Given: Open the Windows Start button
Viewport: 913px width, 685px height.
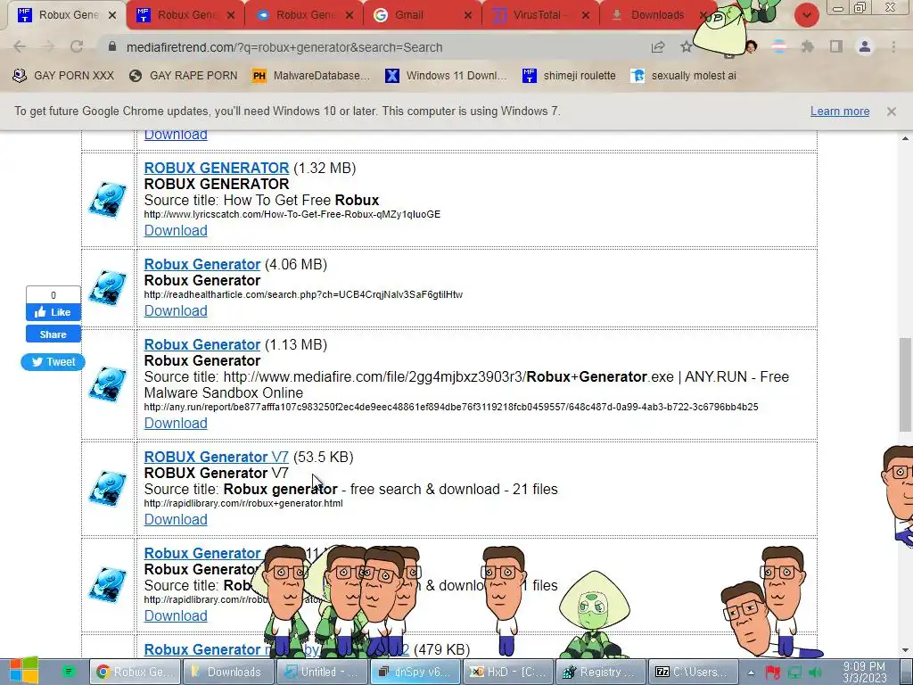Looking at the screenshot, I should 23,671.
